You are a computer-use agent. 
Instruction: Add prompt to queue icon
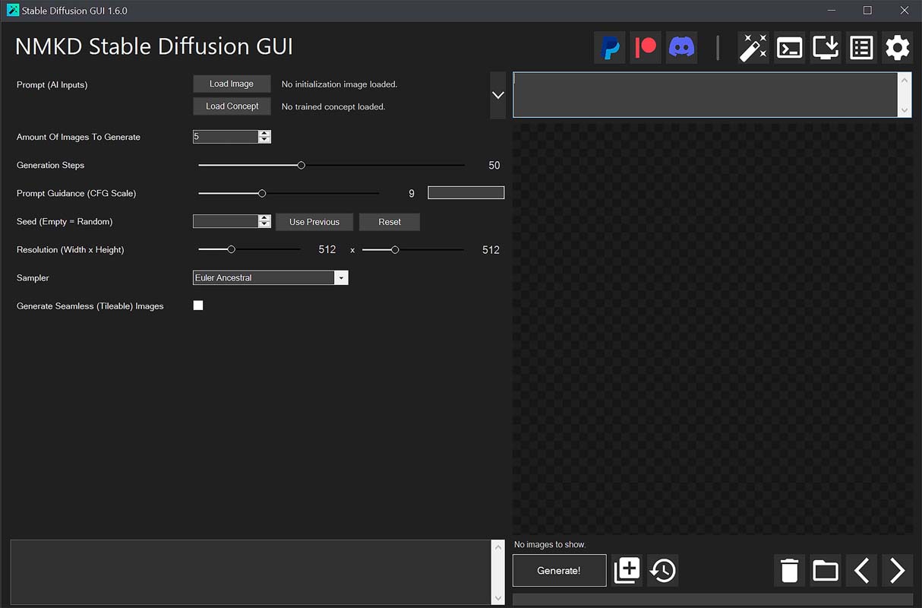(627, 570)
